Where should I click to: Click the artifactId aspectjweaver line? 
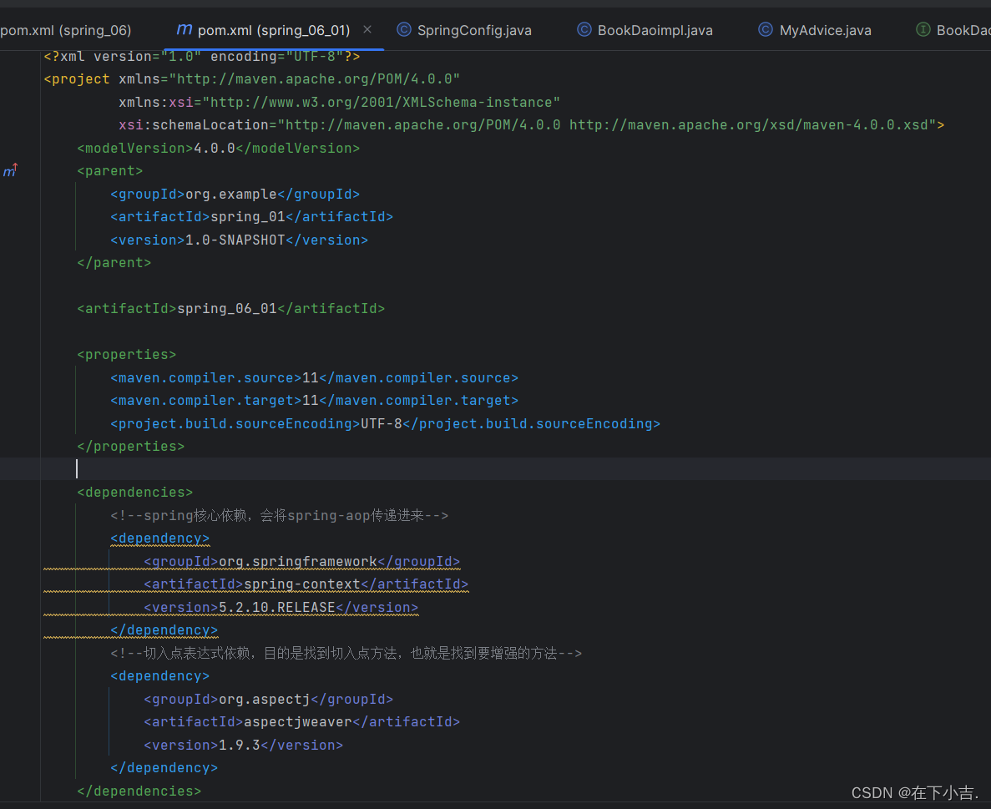click(301, 722)
